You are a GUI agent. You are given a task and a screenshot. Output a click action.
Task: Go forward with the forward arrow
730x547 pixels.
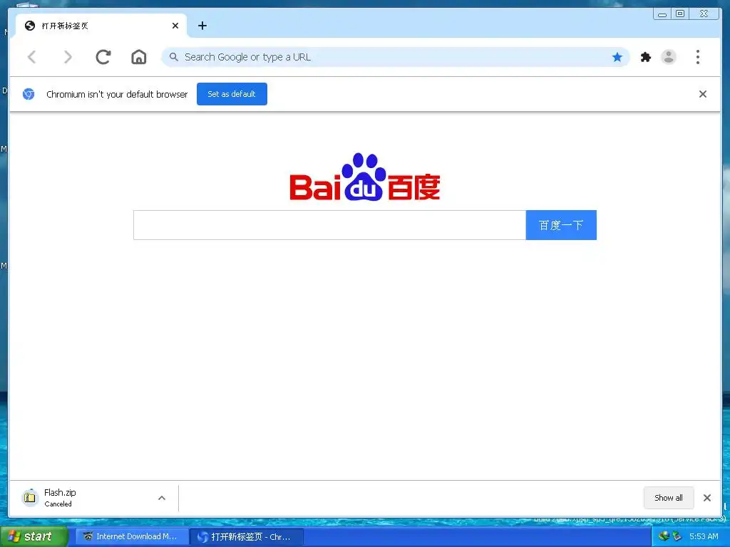(x=68, y=57)
